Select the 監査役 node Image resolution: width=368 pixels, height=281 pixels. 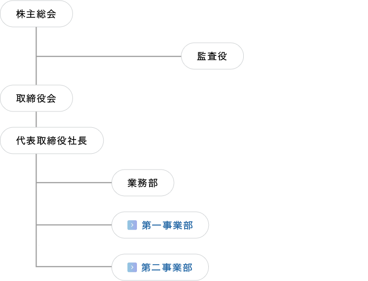tap(213, 56)
